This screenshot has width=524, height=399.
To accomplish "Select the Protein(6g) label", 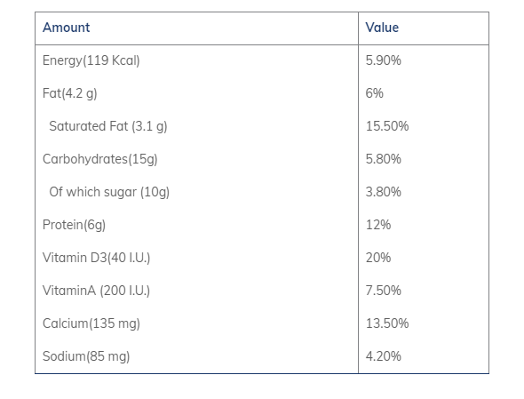I will click(74, 225).
